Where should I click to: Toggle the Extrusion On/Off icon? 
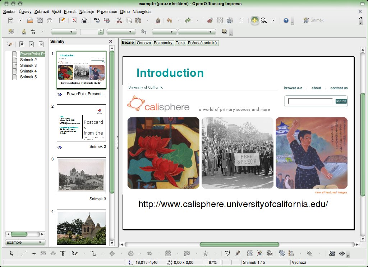point(332,253)
